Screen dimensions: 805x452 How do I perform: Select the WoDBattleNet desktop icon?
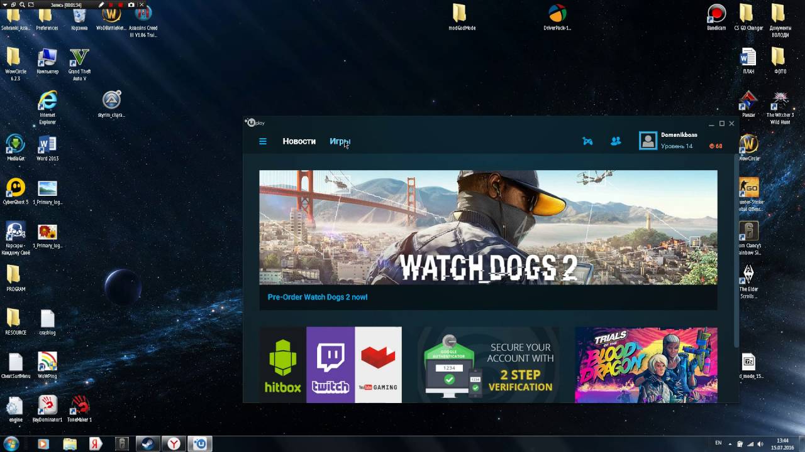(111, 18)
